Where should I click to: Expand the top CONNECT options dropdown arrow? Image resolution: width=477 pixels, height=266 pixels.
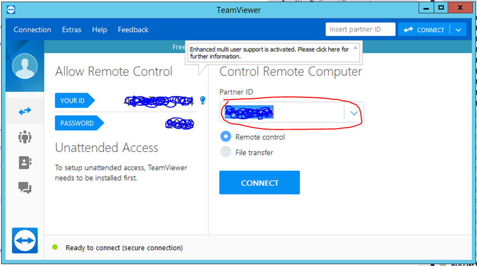coord(458,30)
